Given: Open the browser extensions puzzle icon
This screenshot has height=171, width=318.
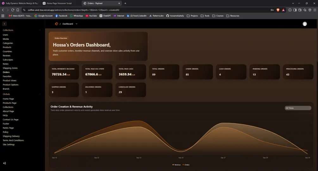Looking at the screenshot, I should 290,10.
